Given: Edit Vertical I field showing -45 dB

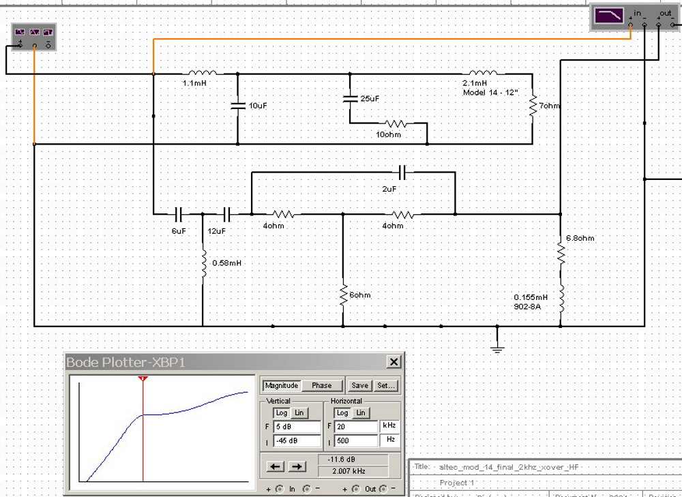Looking at the screenshot, I should (x=297, y=440).
